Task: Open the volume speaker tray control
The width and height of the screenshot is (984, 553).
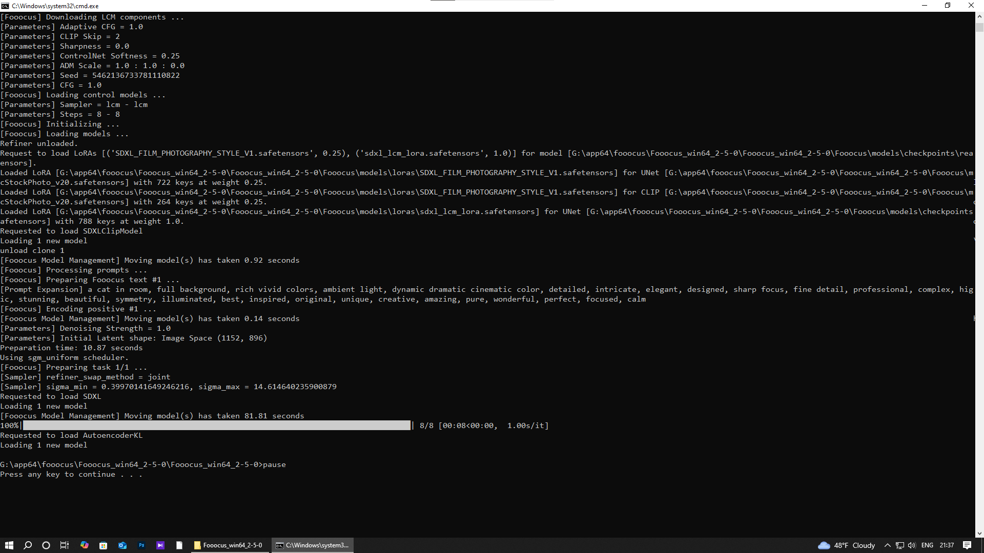Action: coord(912,545)
